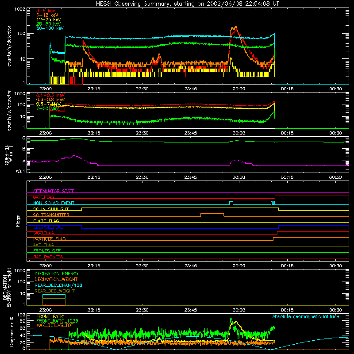354x354 pixels.
Task: Click the C tick label on GOES axis
Action: point(24,138)
